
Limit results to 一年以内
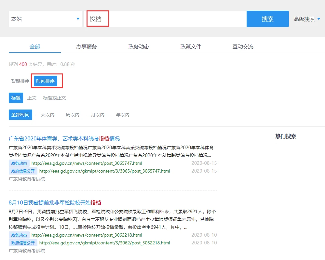[120, 115]
